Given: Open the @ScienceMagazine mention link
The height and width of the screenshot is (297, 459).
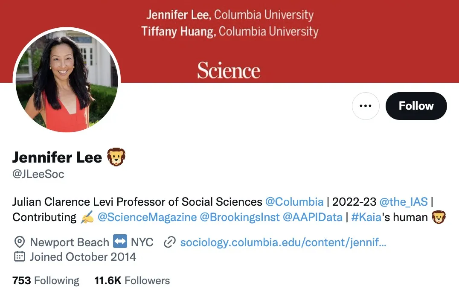Looking at the screenshot, I should (x=147, y=217).
